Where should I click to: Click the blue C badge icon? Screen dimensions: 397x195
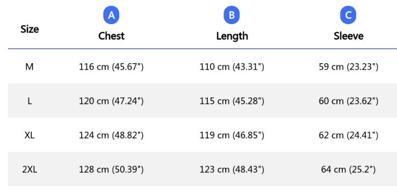click(x=348, y=15)
